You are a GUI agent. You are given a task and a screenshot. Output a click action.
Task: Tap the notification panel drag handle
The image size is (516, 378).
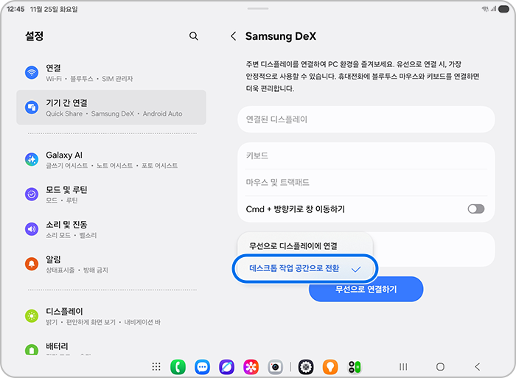pyautogui.click(x=258, y=8)
